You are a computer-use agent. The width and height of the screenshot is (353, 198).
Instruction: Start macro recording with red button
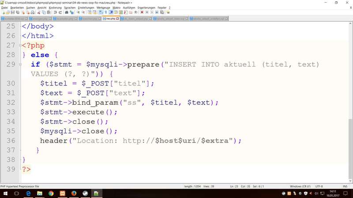[x=142, y=12]
